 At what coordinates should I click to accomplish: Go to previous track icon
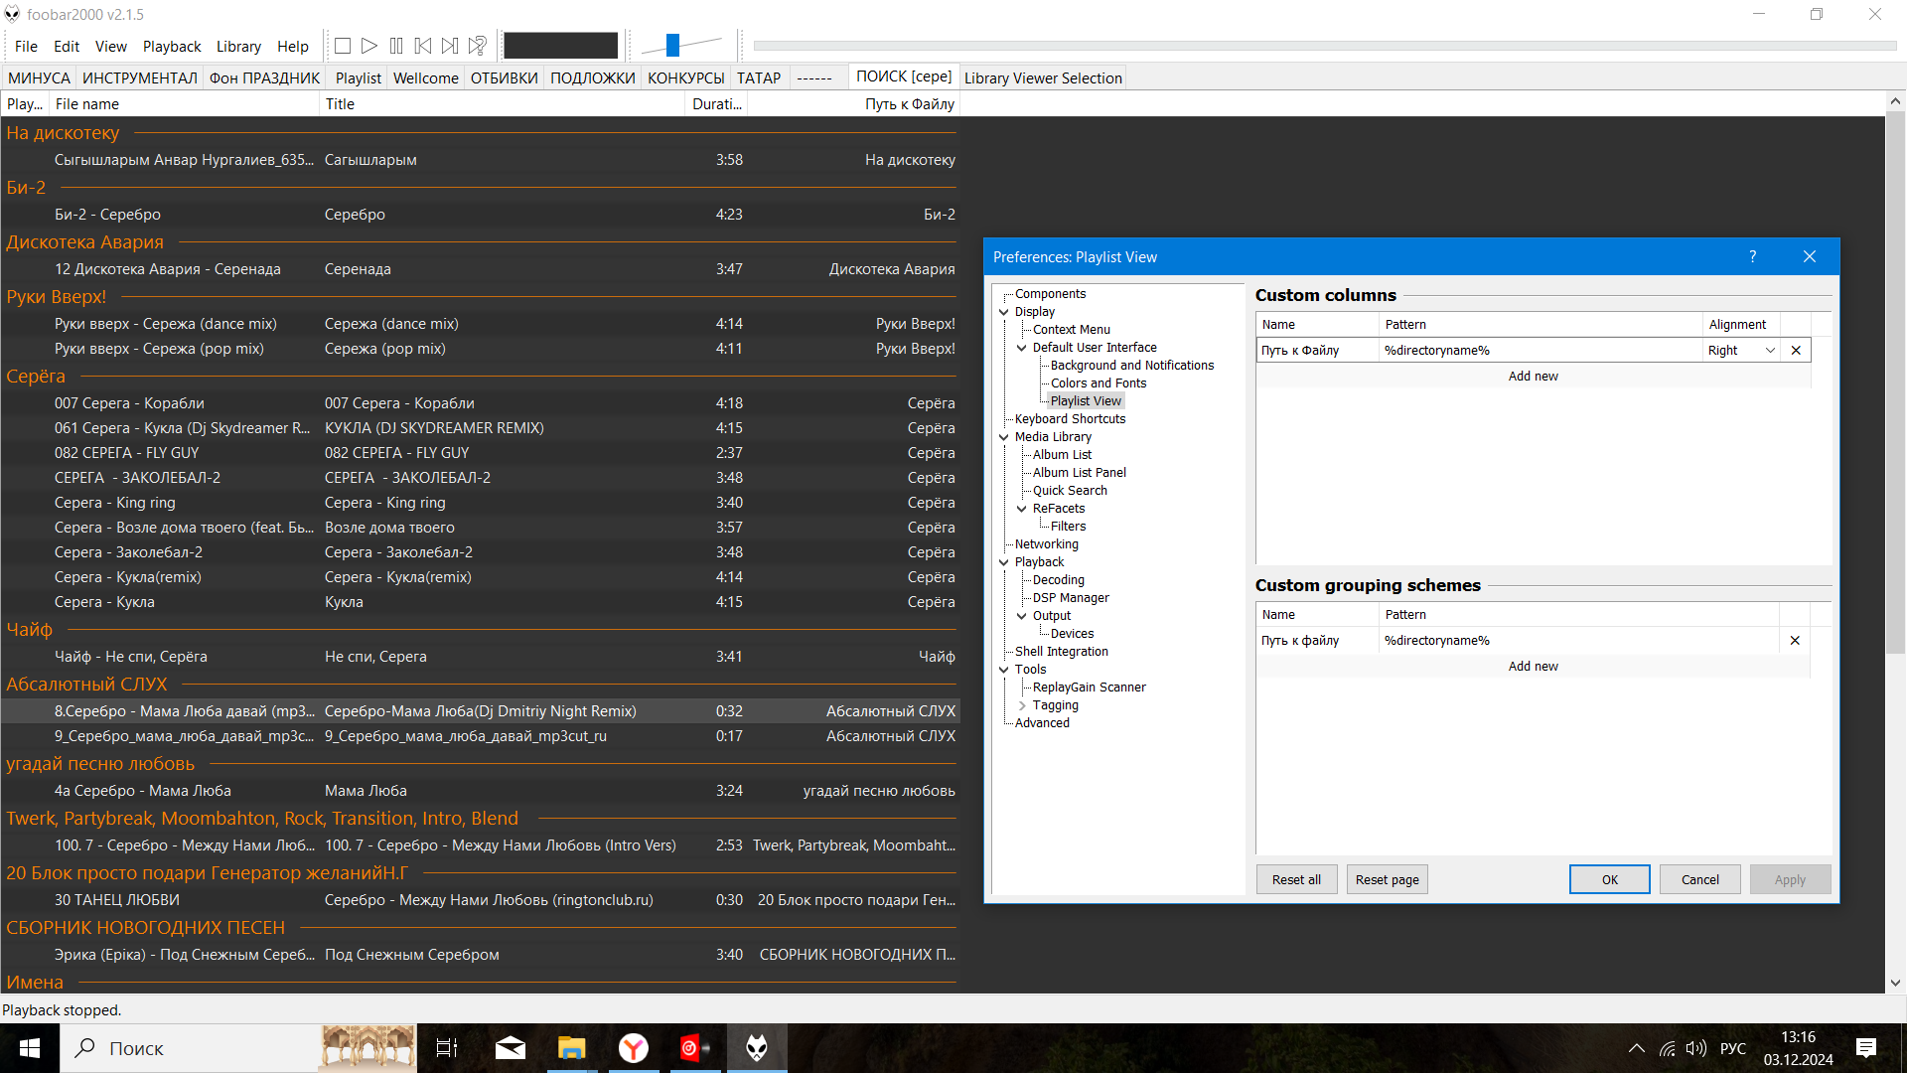click(423, 46)
